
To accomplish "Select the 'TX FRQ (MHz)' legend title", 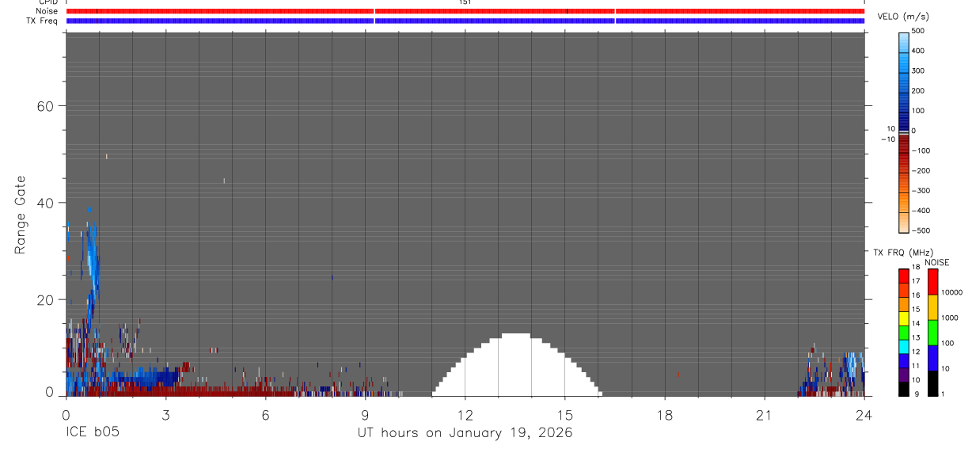I will (902, 252).
